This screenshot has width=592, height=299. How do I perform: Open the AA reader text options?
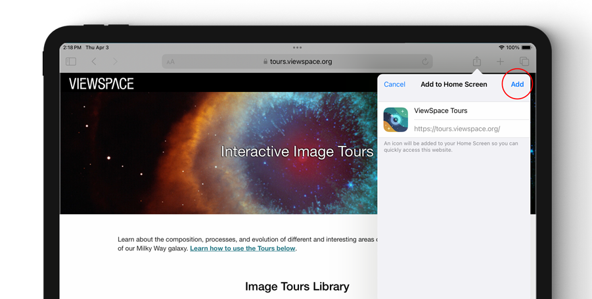(171, 62)
